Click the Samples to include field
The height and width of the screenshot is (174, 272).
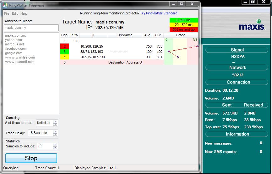point(45,146)
